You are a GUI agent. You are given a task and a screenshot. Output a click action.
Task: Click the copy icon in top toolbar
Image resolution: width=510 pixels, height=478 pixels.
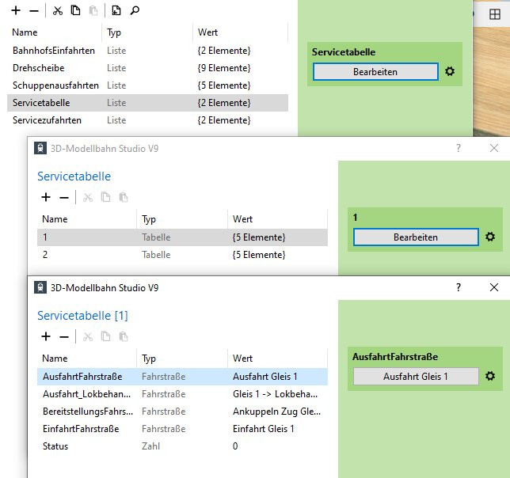pyautogui.click(x=75, y=10)
